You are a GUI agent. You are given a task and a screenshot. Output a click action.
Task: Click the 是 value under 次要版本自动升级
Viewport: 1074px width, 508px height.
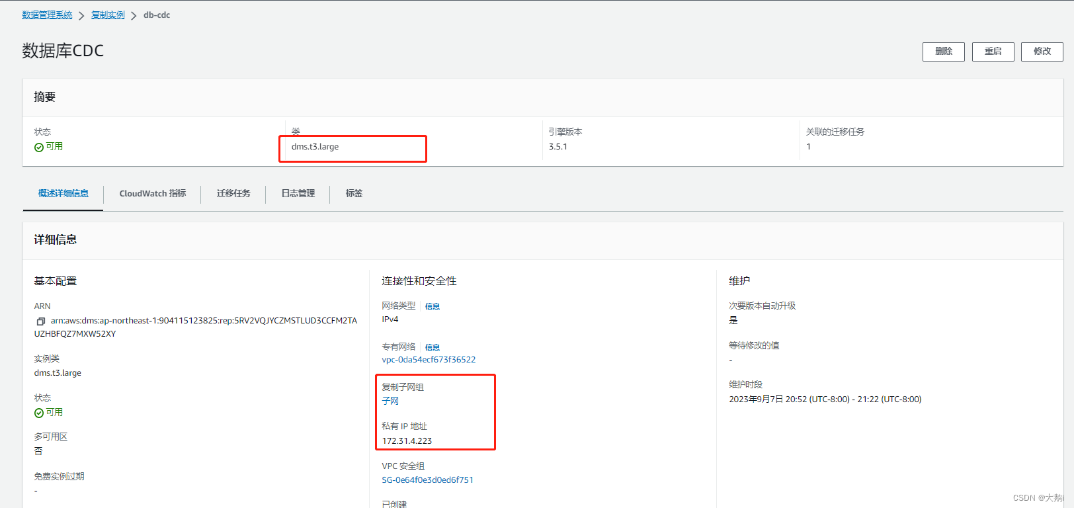coord(733,320)
